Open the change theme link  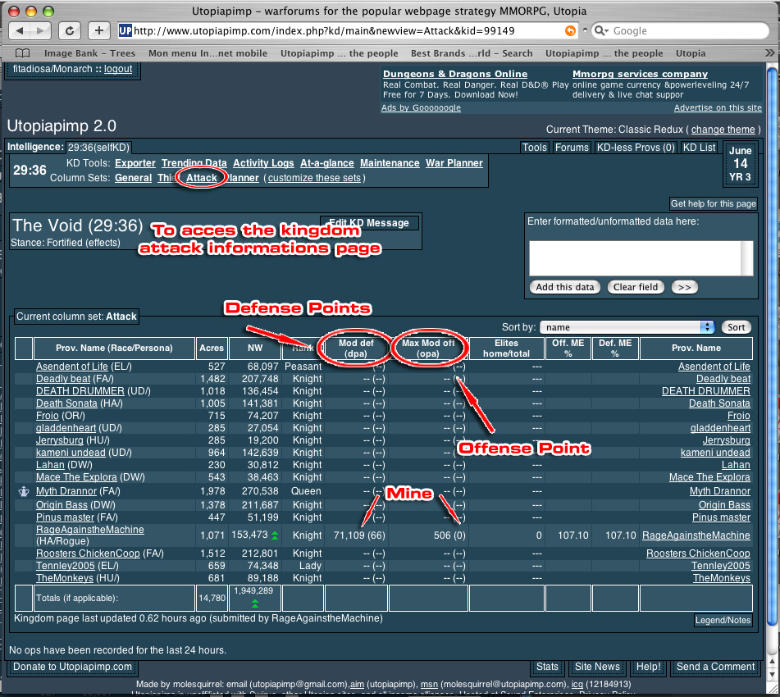723,130
